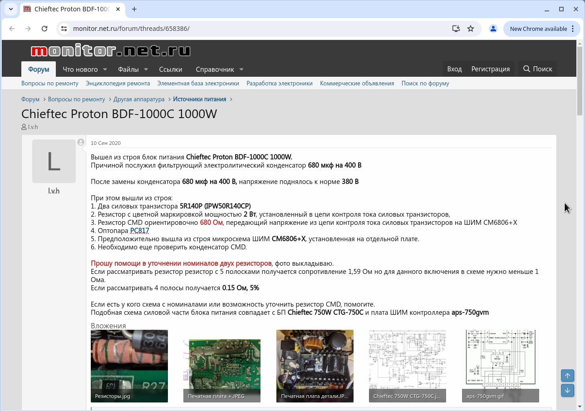
Task: Expand the Файлы dropdown arrow
Action: pyautogui.click(x=146, y=69)
